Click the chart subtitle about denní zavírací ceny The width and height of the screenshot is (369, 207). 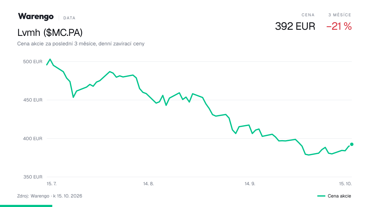[81, 44]
